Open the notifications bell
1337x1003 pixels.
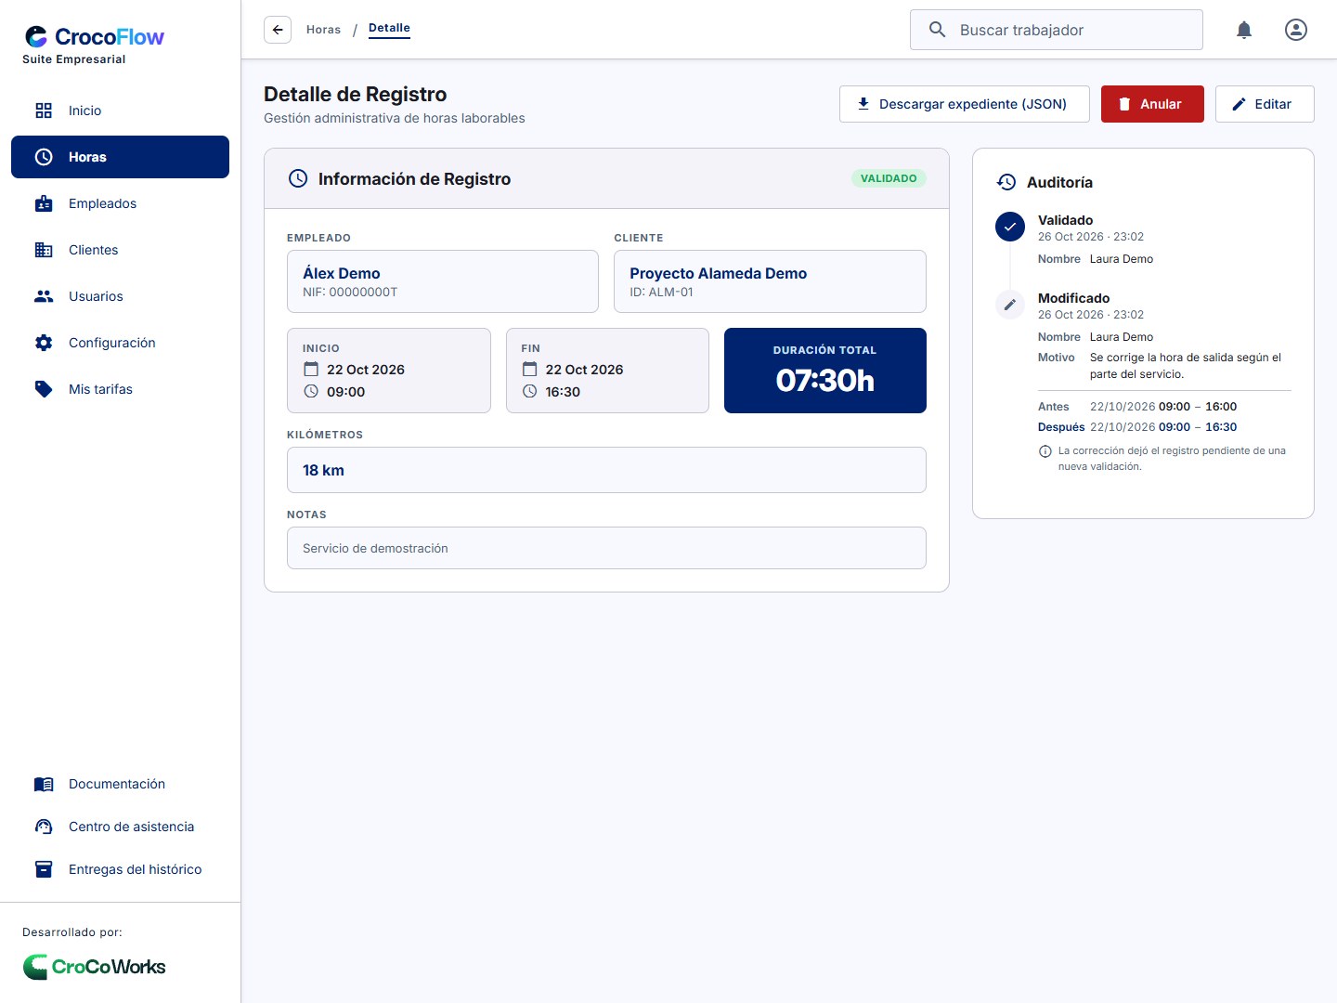[x=1244, y=30]
